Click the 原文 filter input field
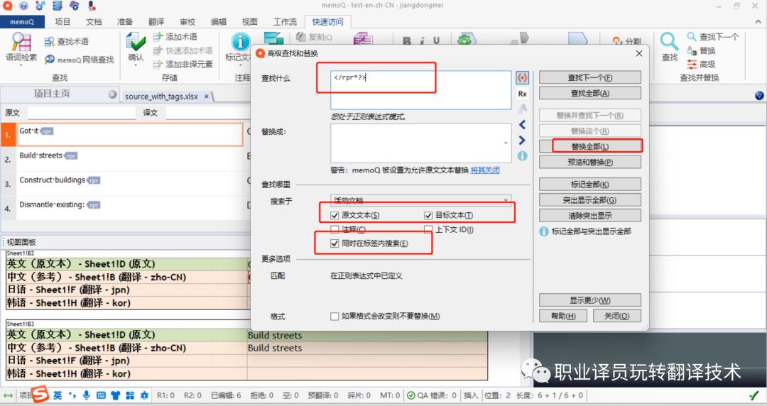767x406 pixels. pyautogui.click(x=82, y=113)
